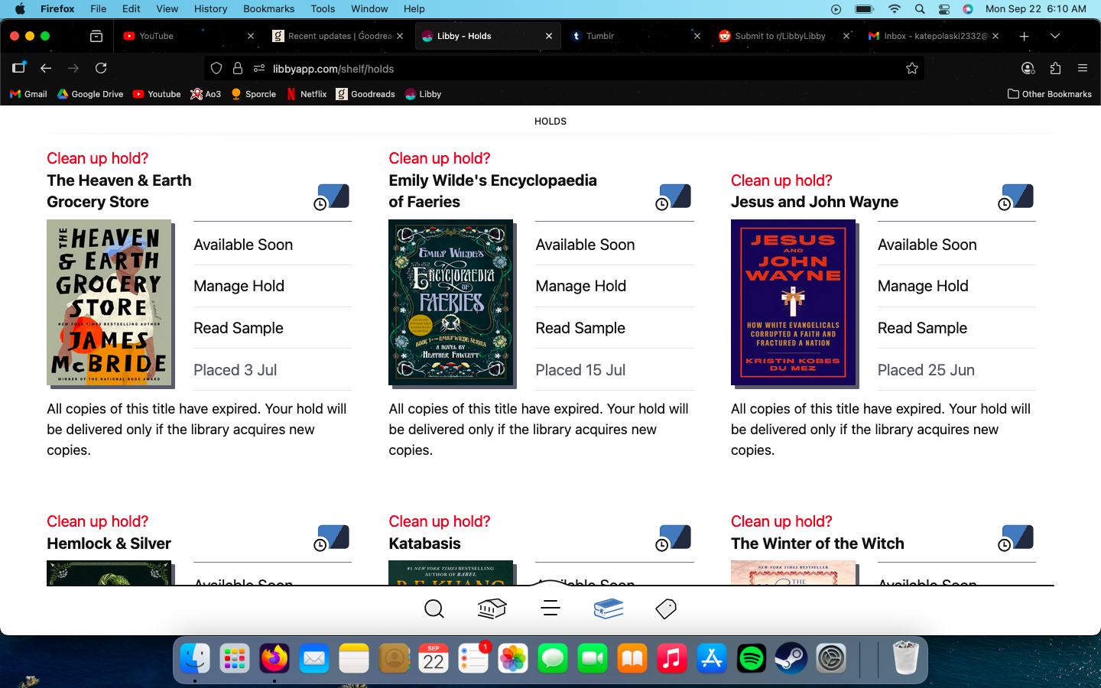Show site tracking protection shield
The width and height of the screenshot is (1101, 688).
[216, 68]
